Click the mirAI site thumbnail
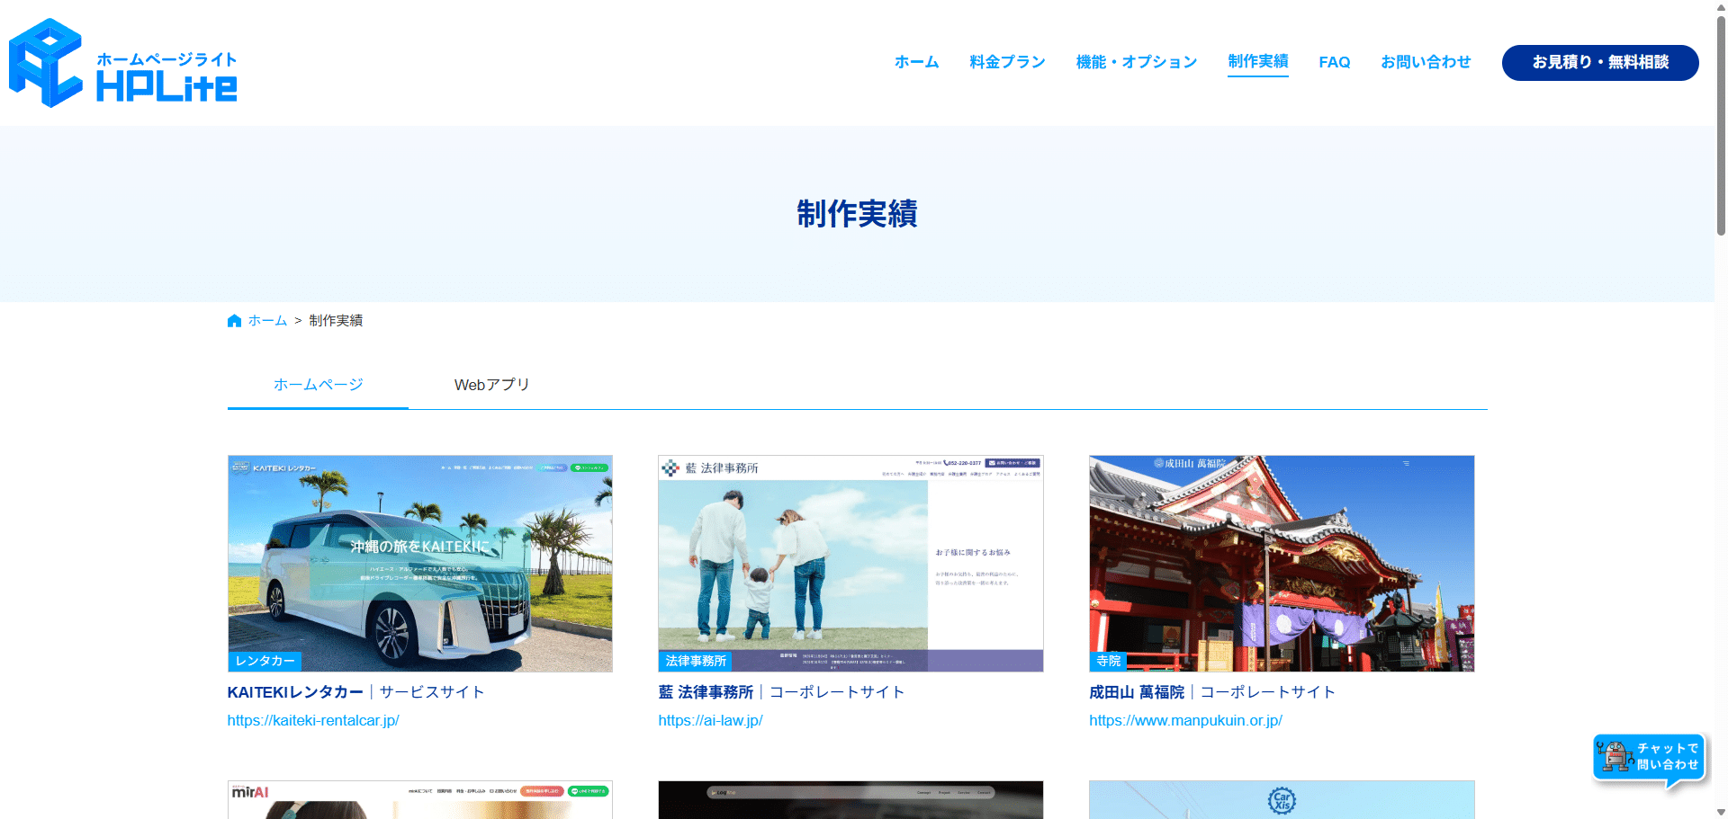1728x819 pixels. pyautogui.click(x=419, y=799)
